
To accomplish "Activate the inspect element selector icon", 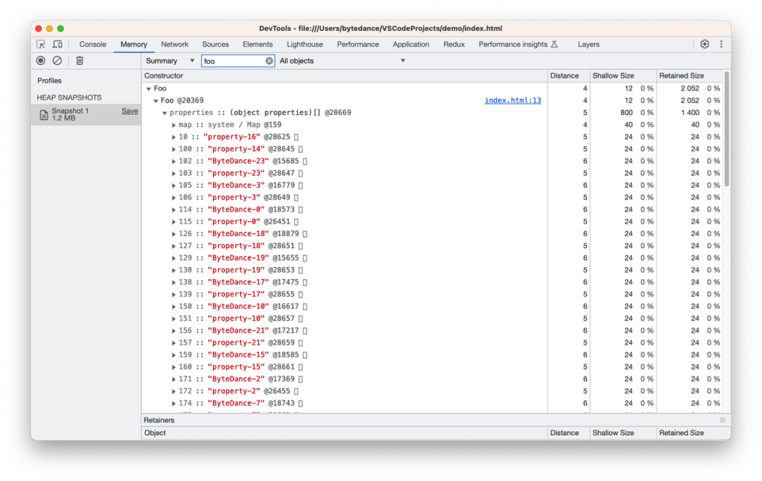I will pos(41,44).
